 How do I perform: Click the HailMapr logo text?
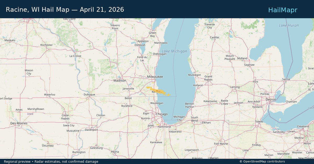pyautogui.click(x=283, y=10)
